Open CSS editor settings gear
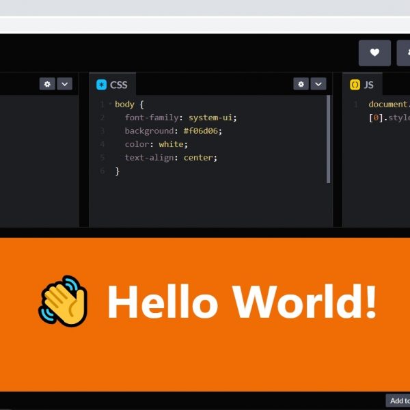The height and width of the screenshot is (410, 410). coord(301,84)
